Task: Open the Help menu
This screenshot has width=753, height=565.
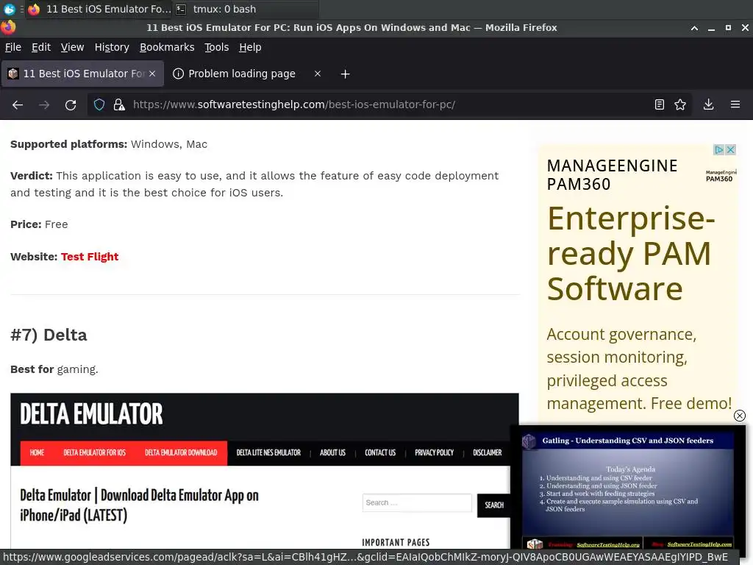Action: pos(250,47)
